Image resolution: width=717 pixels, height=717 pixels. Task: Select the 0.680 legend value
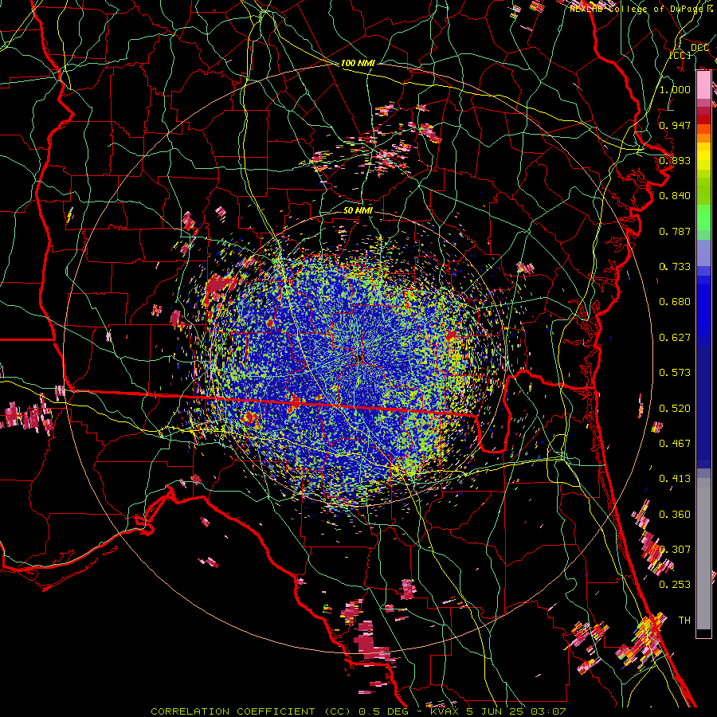point(675,302)
